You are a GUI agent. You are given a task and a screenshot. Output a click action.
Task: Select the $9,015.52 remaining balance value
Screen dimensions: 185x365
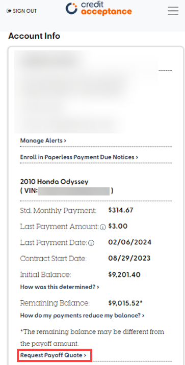(125, 303)
